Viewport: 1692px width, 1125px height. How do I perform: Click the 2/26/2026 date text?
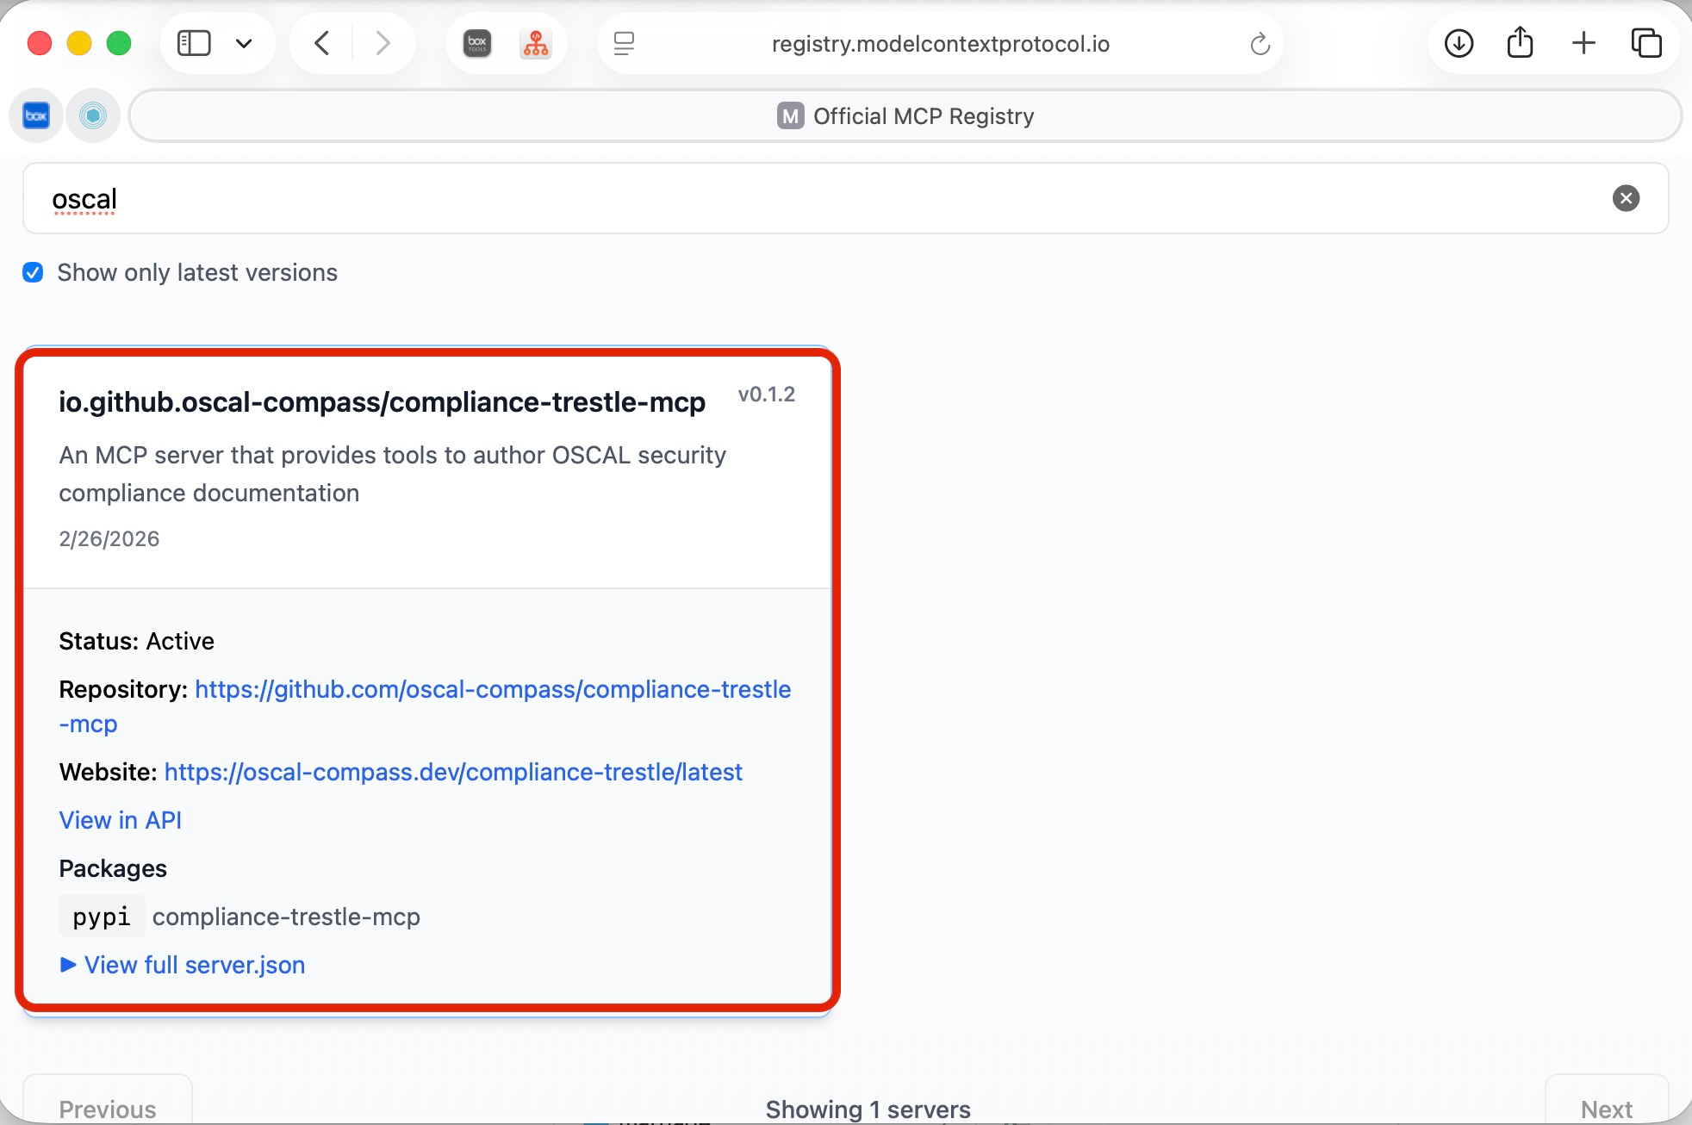click(109, 538)
